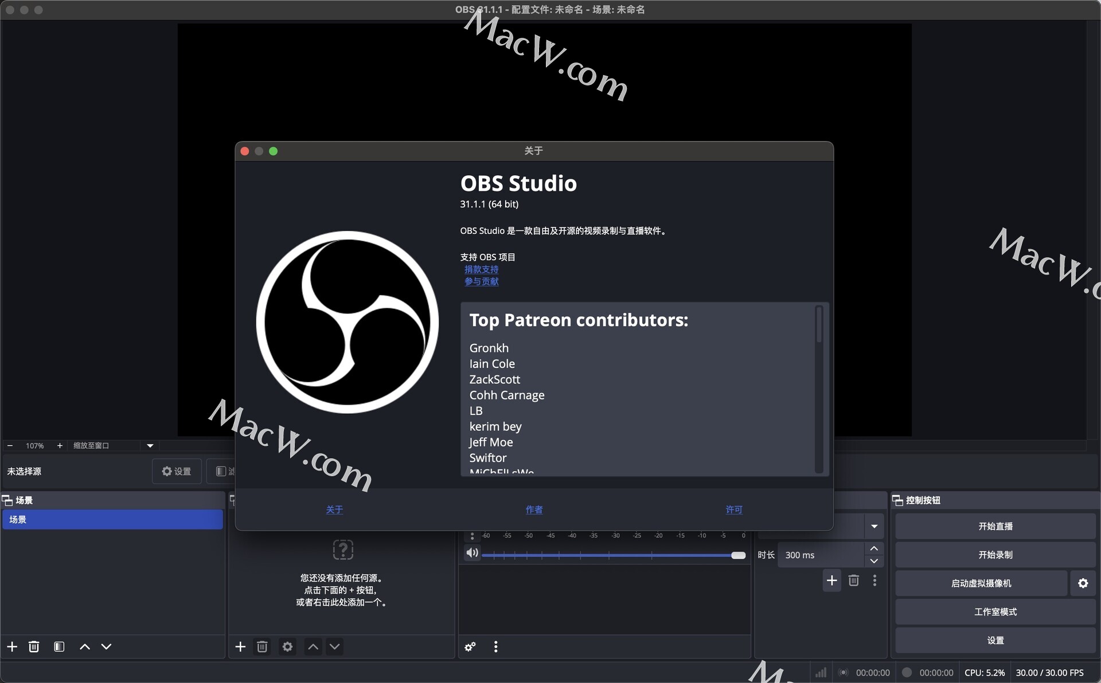Click the CPU: 5.2% status text
The width and height of the screenshot is (1101, 683).
pos(984,673)
